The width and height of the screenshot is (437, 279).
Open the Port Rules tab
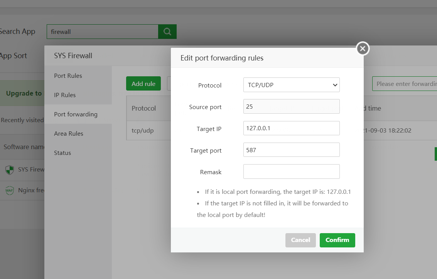coord(68,76)
